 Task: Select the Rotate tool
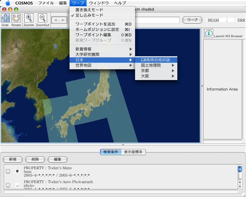16,18
